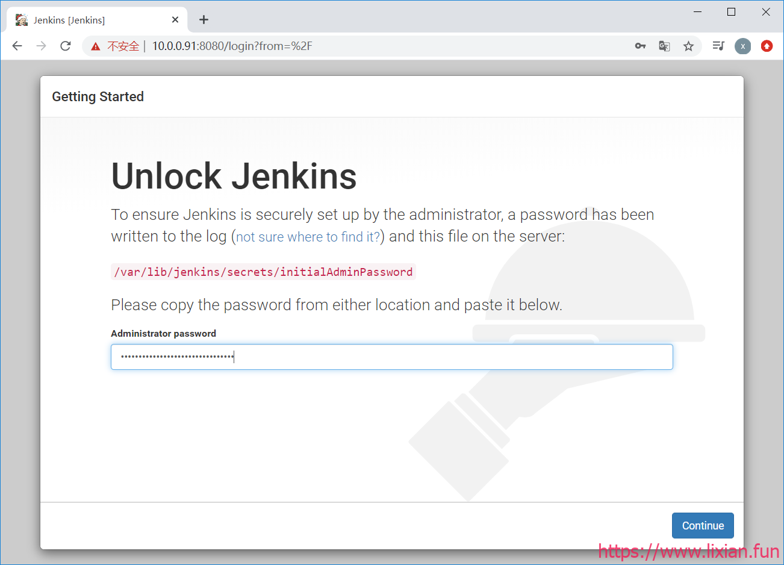Open the saved passwords key icon
The height and width of the screenshot is (565, 784).
point(640,46)
